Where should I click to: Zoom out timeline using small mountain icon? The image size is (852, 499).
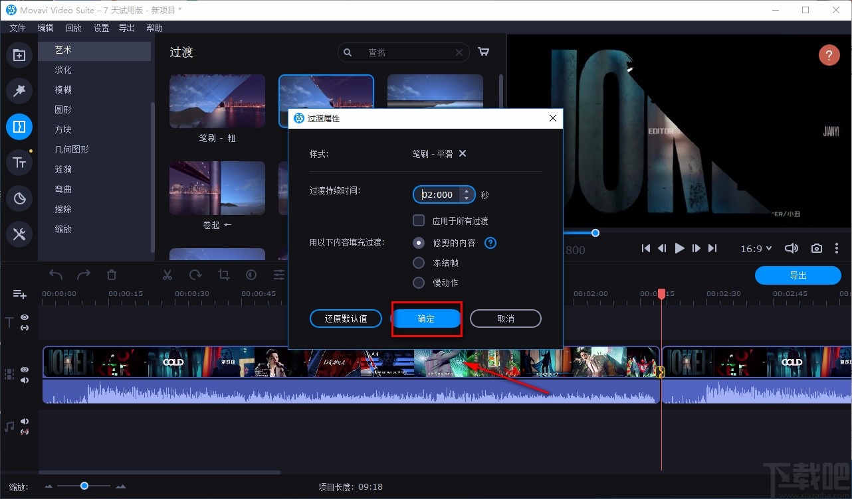49,486
